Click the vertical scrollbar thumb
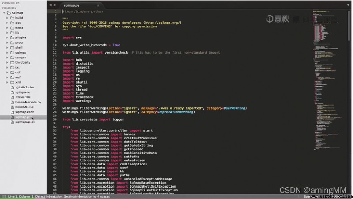This screenshot has height=199, width=353. 349,25
